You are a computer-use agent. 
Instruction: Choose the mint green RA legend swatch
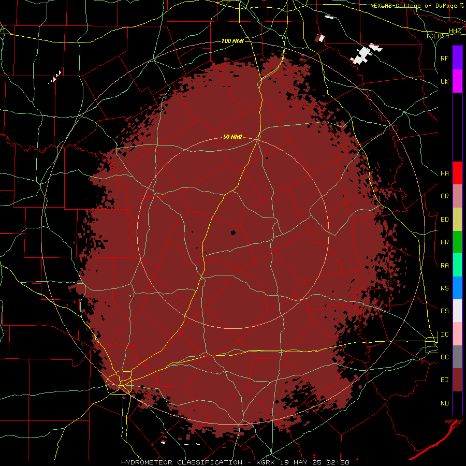tap(457, 265)
